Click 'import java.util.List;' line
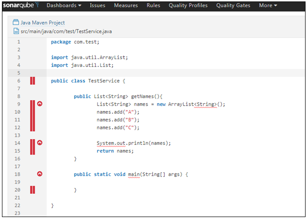Screen dimensions: 307x219 (x=82, y=65)
